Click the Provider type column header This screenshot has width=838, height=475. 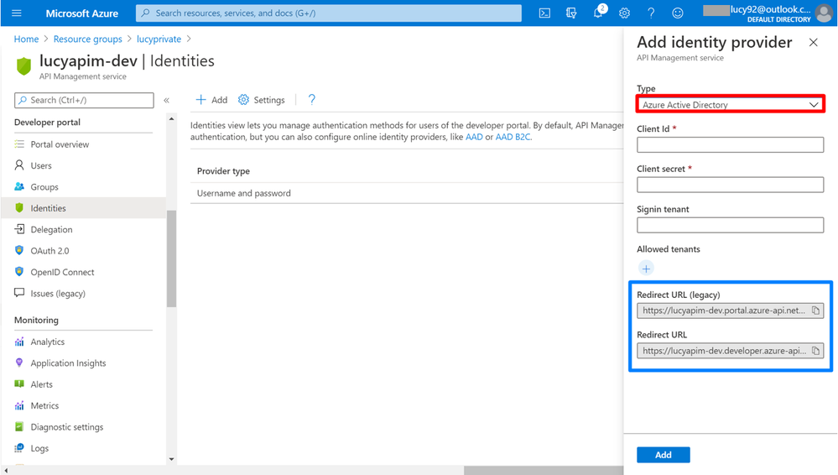point(223,171)
